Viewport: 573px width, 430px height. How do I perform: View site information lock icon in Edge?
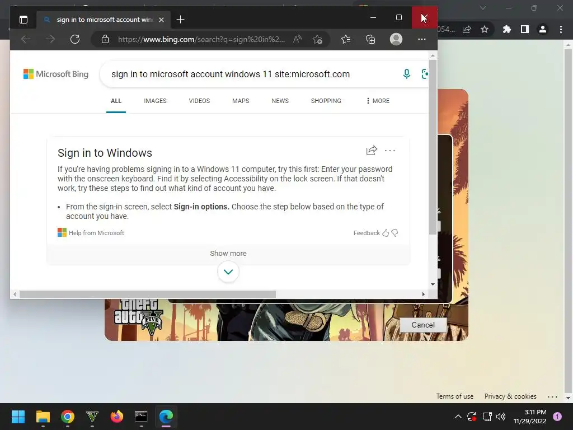pyautogui.click(x=105, y=39)
